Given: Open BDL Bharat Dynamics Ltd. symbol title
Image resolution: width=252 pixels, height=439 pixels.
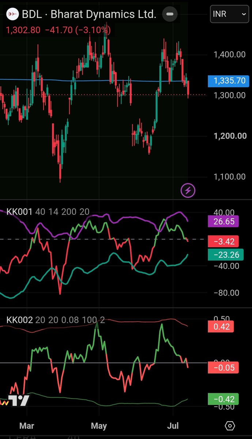Looking at the screenshot, I should pos(89,15).
